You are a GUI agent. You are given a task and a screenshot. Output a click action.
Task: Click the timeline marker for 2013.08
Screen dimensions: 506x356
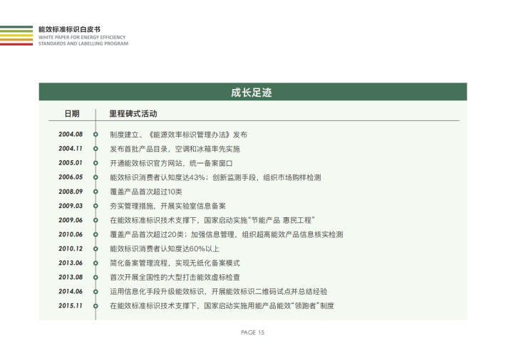click(95, 277)
